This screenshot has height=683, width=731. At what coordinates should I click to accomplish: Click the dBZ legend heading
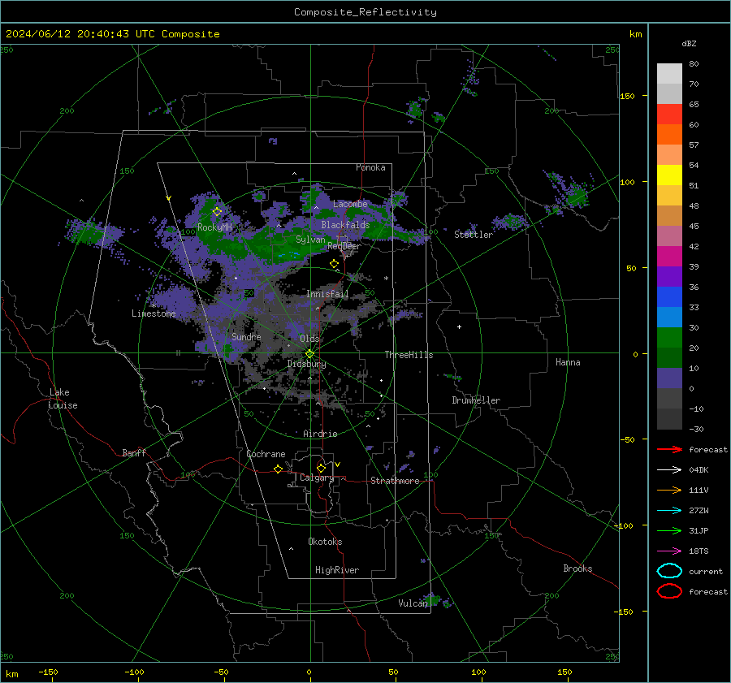689,43
